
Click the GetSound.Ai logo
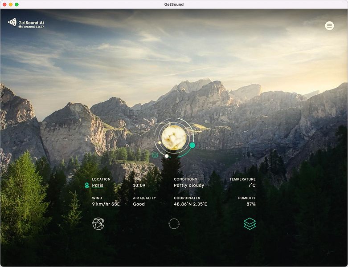coord(26,23)
